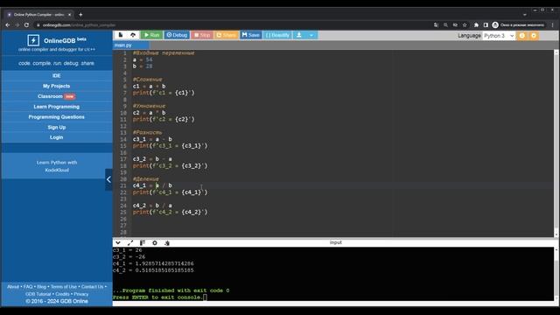Screen dimensions: 560x315
Task: Click the 'c4_2 = b / a' code line
Action: [152, 206]
